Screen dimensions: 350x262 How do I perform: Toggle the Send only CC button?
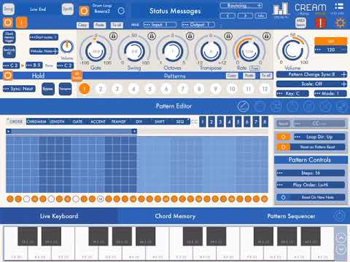[x=9, y=52]
